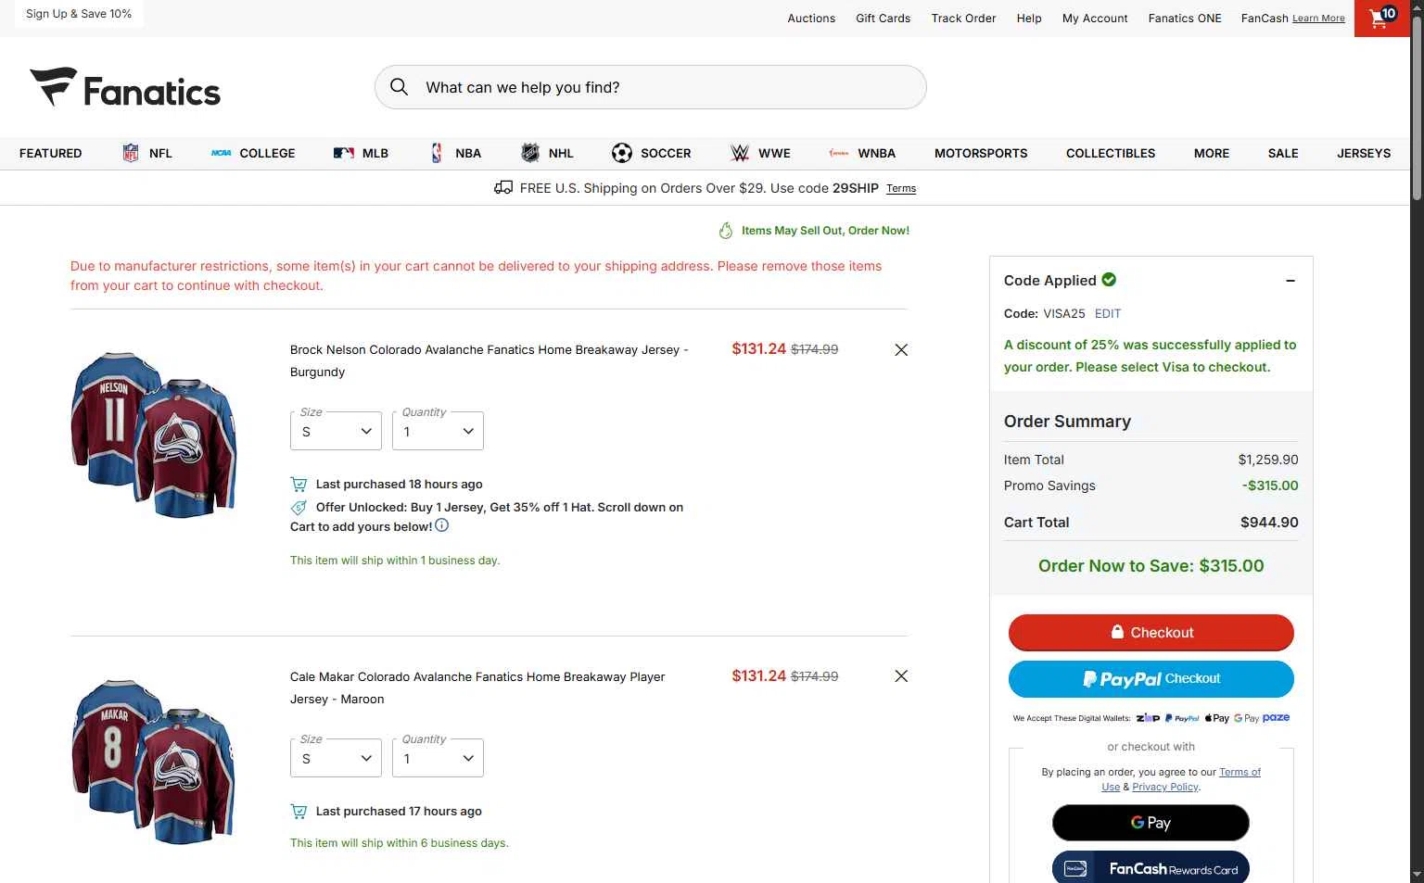This screenshot has height=883, width=1424.
Task: Open the MORE menu
Action: pos(1212,153)
